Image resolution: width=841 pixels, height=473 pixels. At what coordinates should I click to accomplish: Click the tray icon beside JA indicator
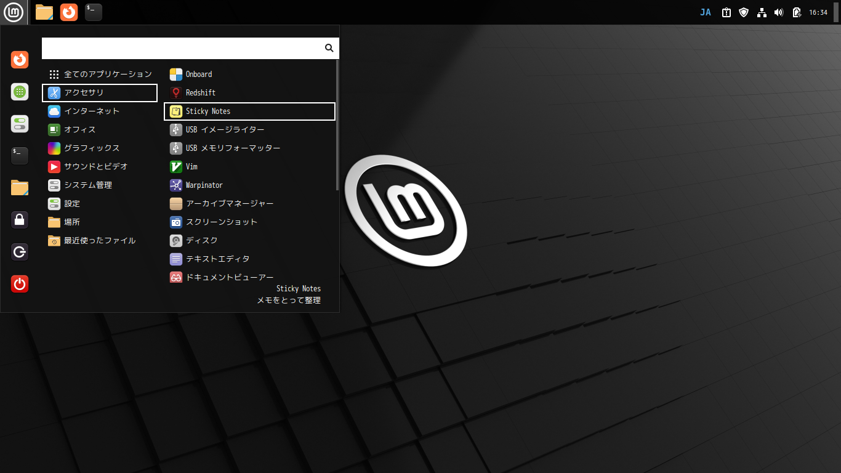(726, 12)
